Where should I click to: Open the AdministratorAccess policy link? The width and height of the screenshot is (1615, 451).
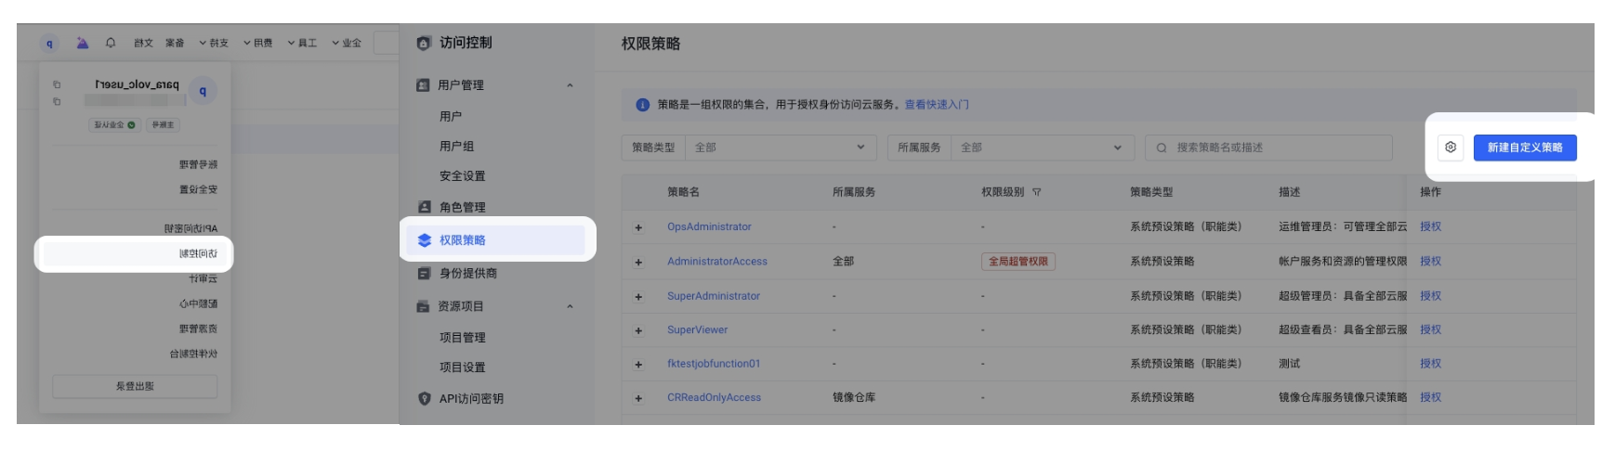pyautogui.click(x=716, y=262)
